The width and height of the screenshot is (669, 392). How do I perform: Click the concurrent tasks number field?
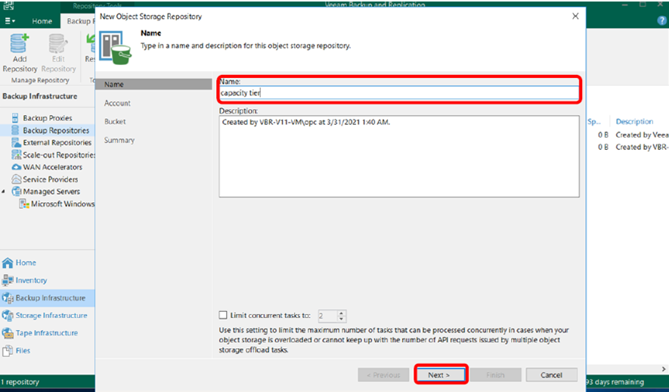point(327,316)
